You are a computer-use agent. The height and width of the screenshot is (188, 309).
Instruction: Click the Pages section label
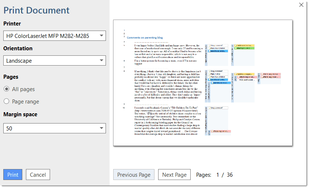11,77
